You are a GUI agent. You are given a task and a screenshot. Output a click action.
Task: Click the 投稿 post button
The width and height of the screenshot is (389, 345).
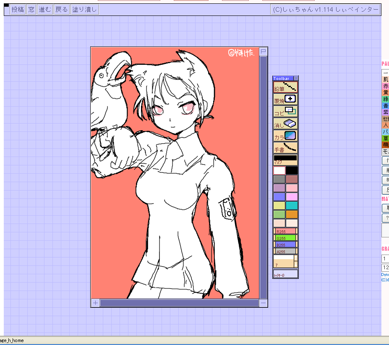click(x=18, y=10)
